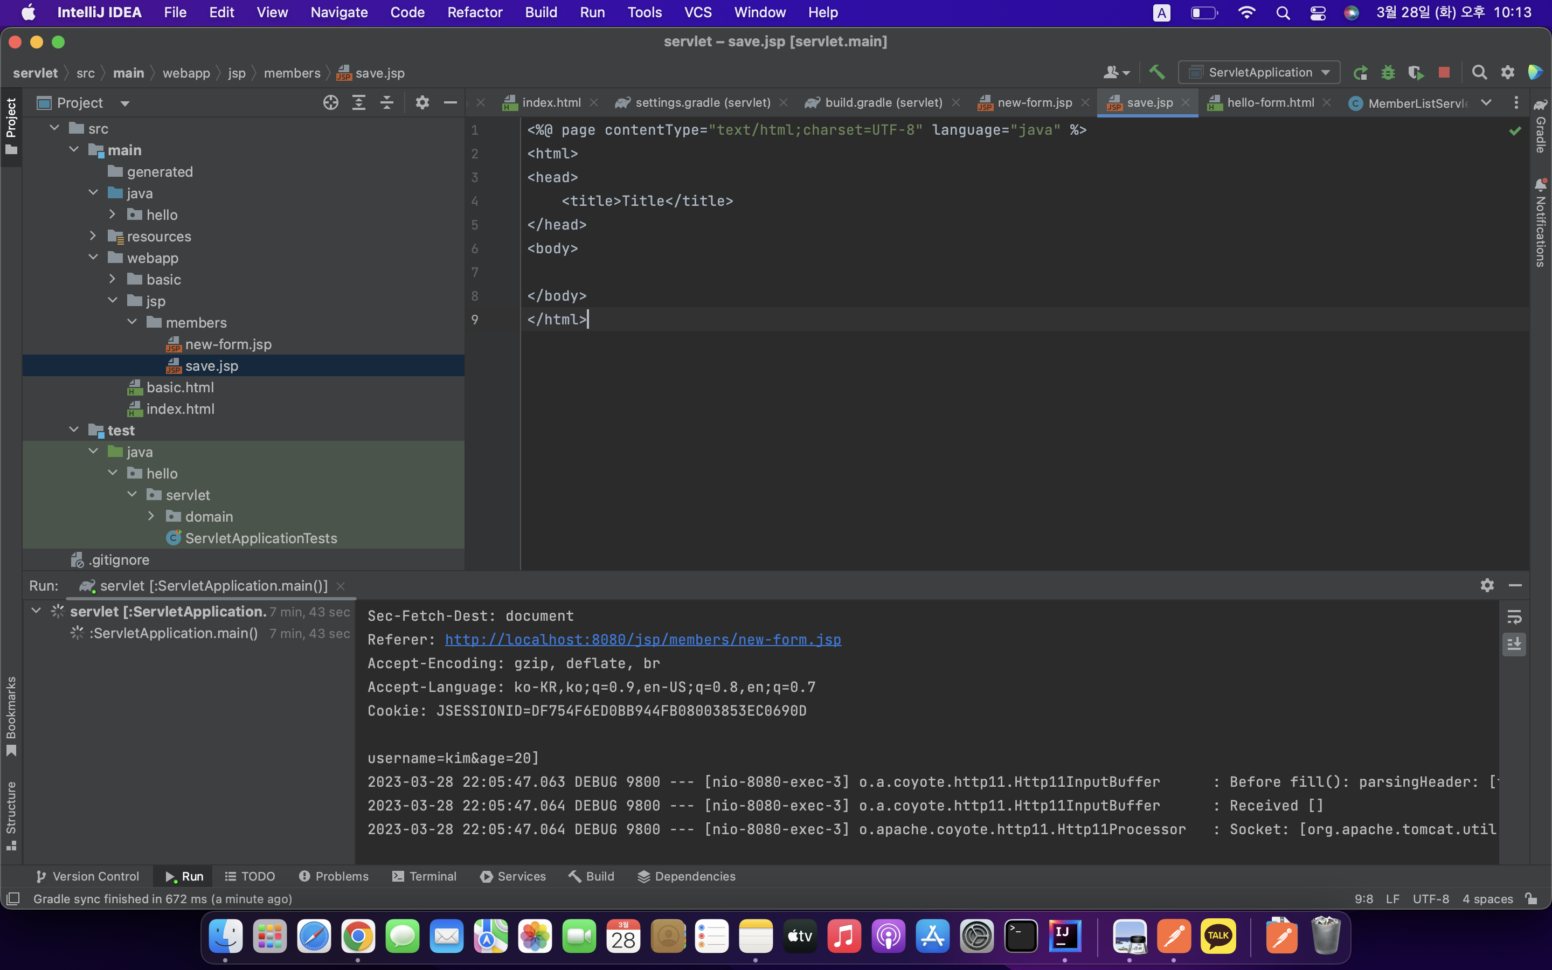Collapse all in Project tree

pos(387,102)
